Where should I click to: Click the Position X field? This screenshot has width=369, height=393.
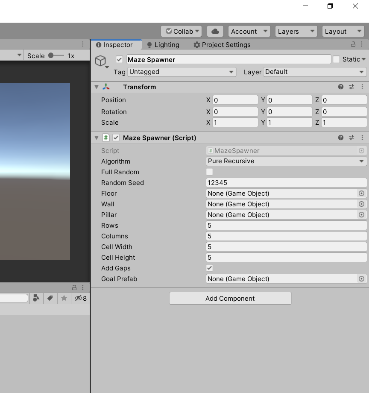click(235, 100)
